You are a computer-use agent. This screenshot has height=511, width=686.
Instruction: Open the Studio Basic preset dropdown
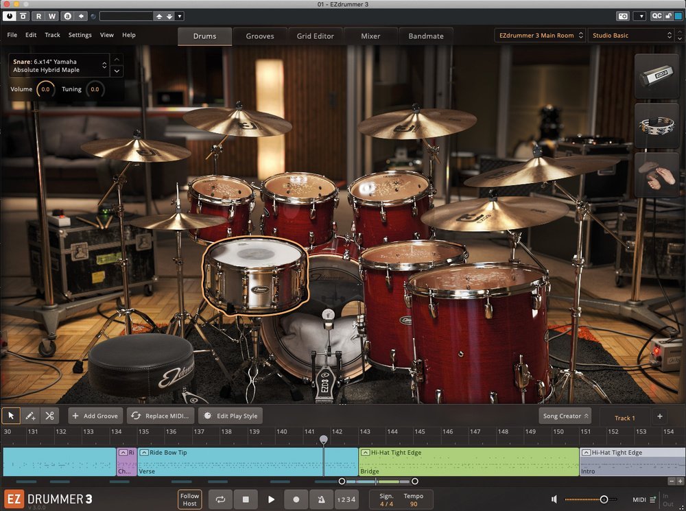[x=631, y=35]
